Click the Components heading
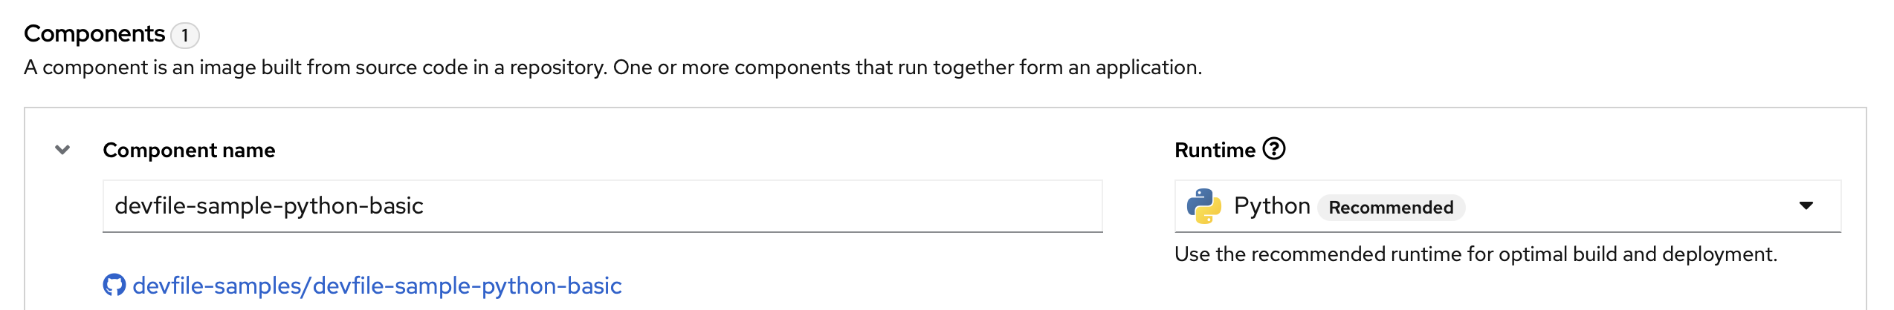The image size is (1894, 310). point(94,34)
